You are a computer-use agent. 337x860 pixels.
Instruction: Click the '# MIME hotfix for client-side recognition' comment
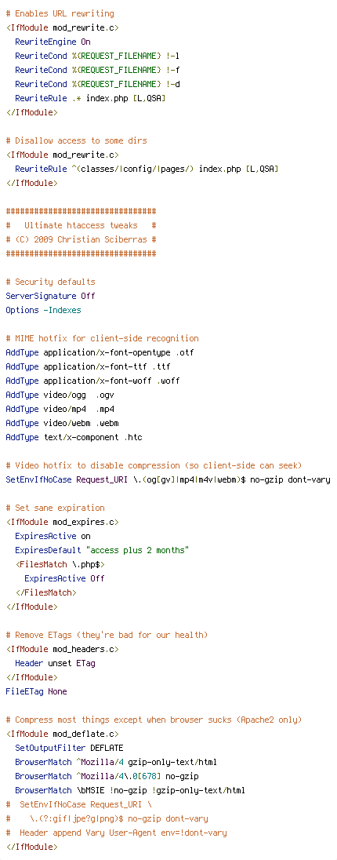tap(103, 338)
